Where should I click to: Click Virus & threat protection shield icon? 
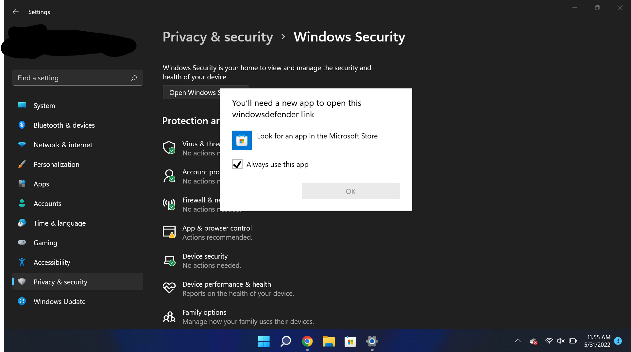click(169, 148)
